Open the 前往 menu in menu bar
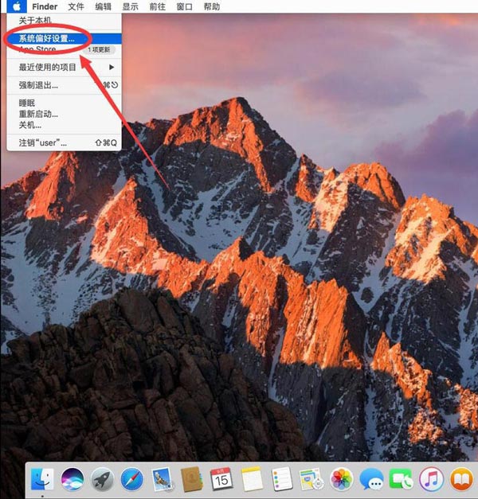The height and width of the screenshot is (499, 478). (x=157, y=6)
